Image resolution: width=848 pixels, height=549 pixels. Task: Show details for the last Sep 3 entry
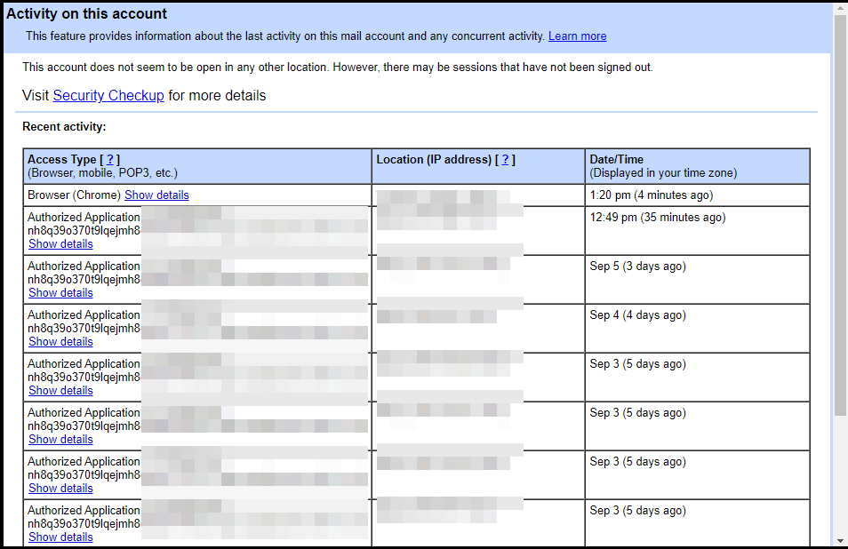click(x=60, y=537)
